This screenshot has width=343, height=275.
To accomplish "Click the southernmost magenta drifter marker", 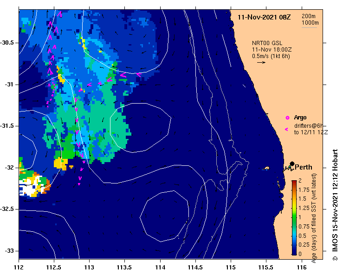I will tap(79, 184).
